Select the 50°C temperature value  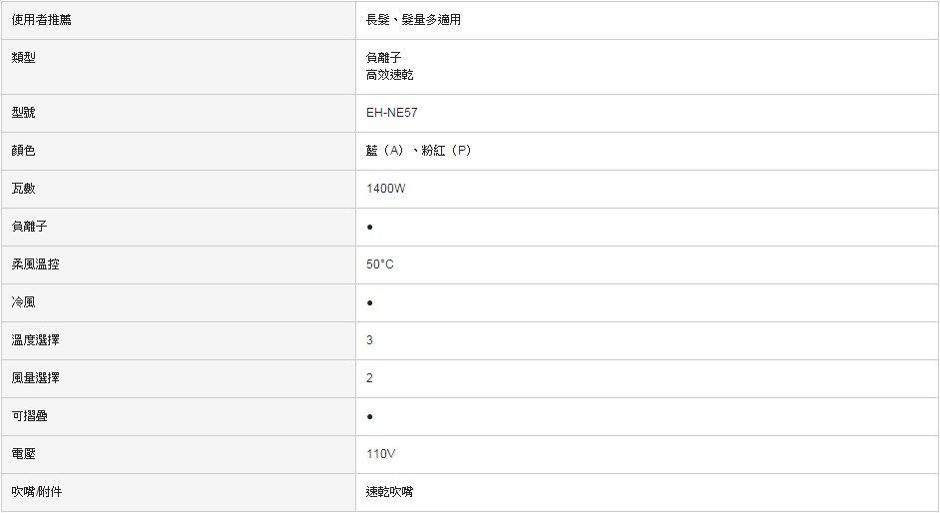(379, 264)
